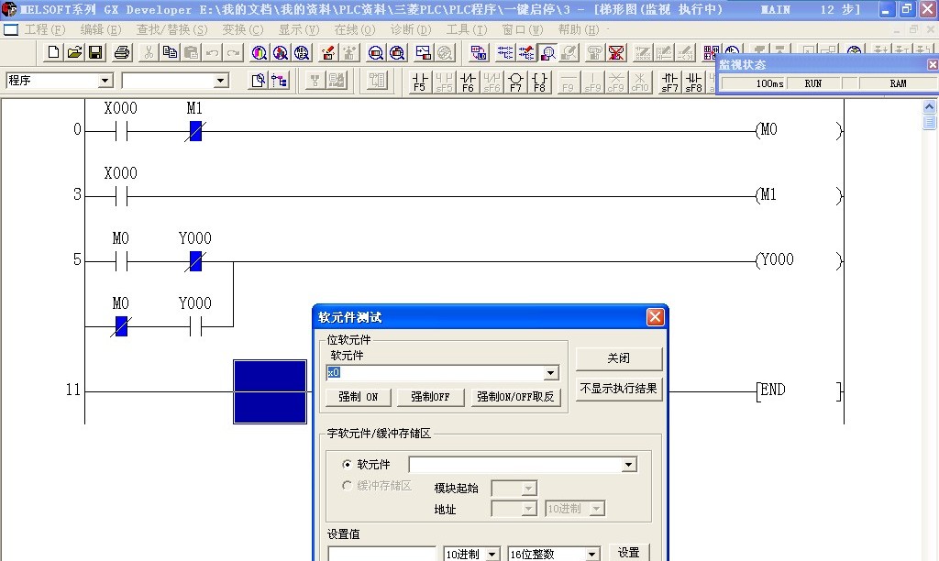Copy selection with the Copy icon

click(170, 52)
